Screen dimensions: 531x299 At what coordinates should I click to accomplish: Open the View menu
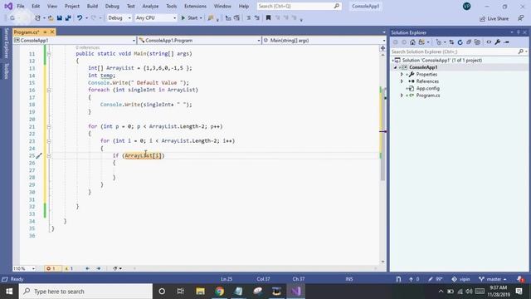(x=52, y=6)
